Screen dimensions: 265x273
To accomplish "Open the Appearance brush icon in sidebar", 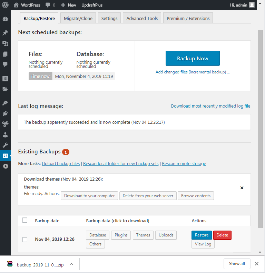I will click(5, 103).
